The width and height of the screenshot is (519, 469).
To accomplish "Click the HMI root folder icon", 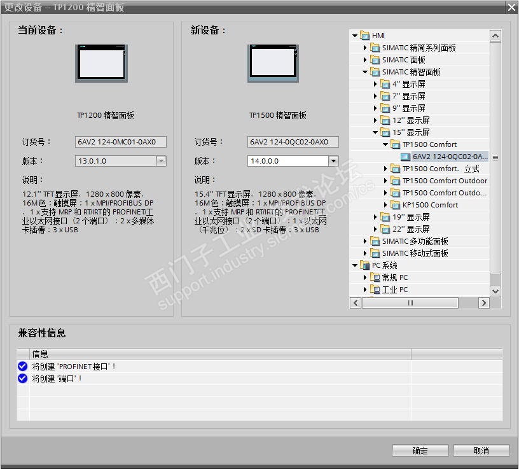I will tap(364, 36).
